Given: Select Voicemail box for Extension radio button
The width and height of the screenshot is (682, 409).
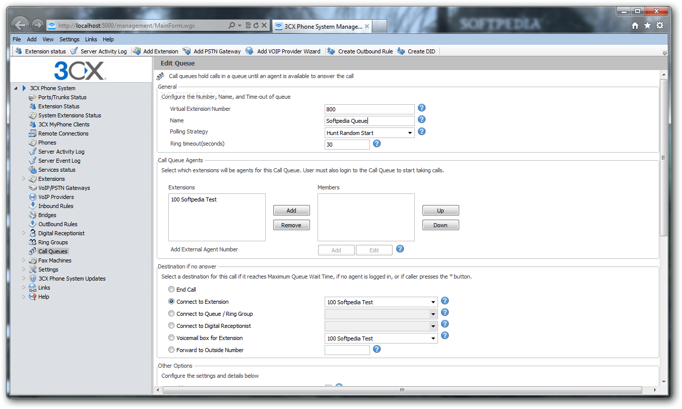Looking at the screenshot, I should click(x=171, y=338).
